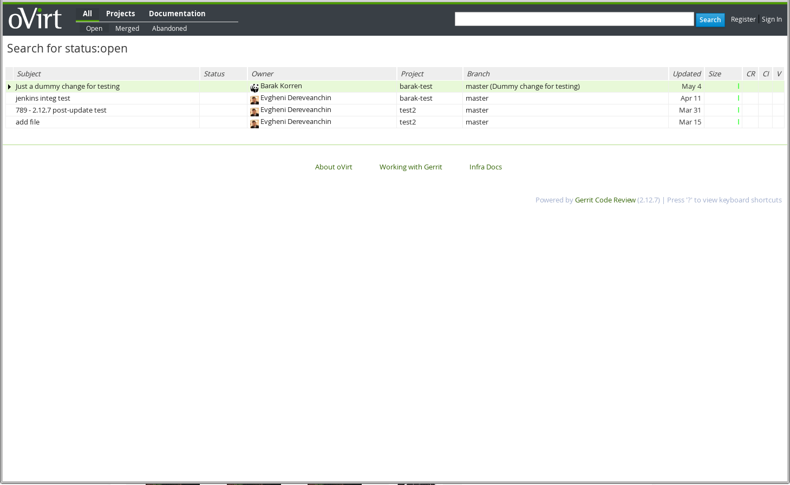Click the owner avatar in the add file row
The width and height of the screenshot is (790, 485).
click(254, 123)
